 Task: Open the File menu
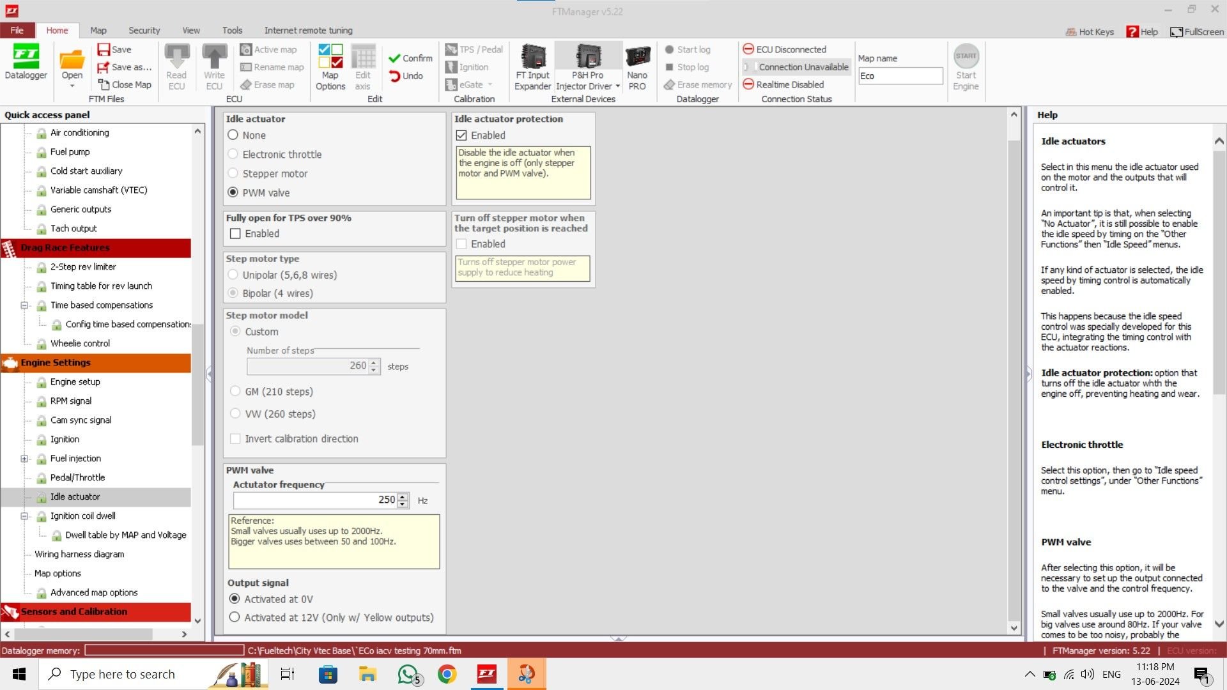[17, 30]
